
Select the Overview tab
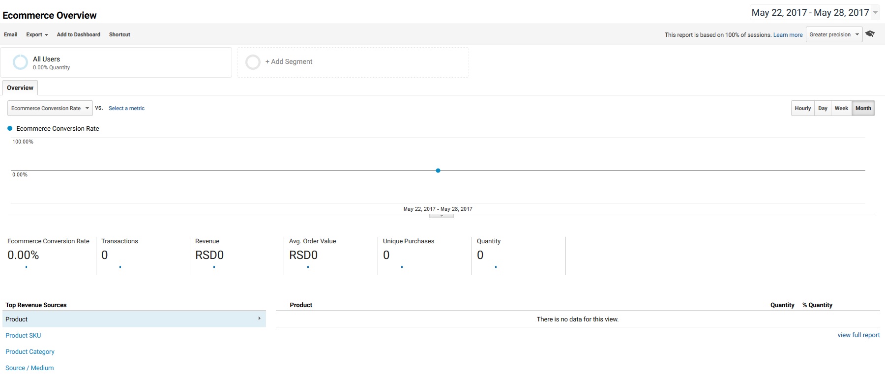[x=20, y=88]
